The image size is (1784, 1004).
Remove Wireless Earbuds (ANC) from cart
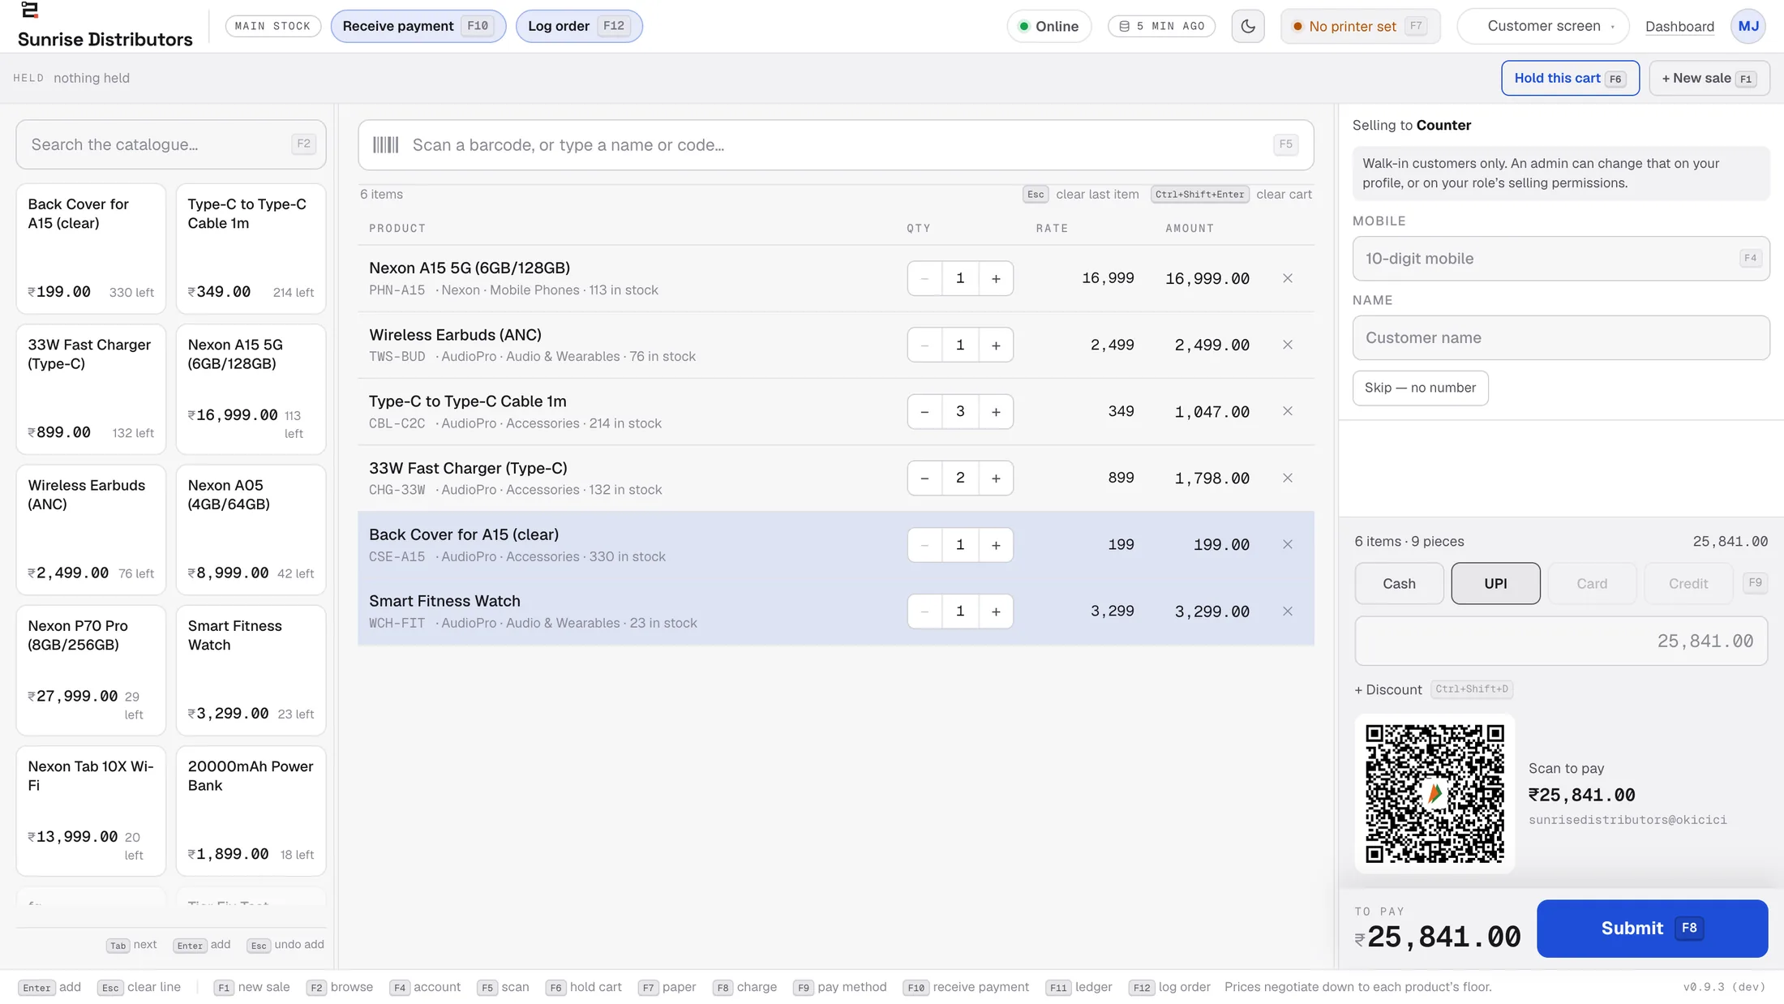1288,345
